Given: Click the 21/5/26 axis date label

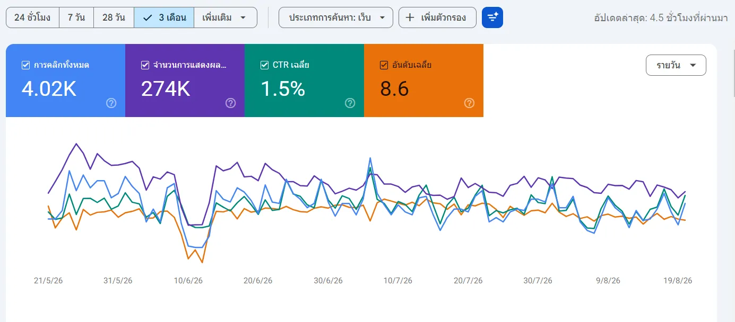Looking at the screenshot, I should tap(48, 281).
